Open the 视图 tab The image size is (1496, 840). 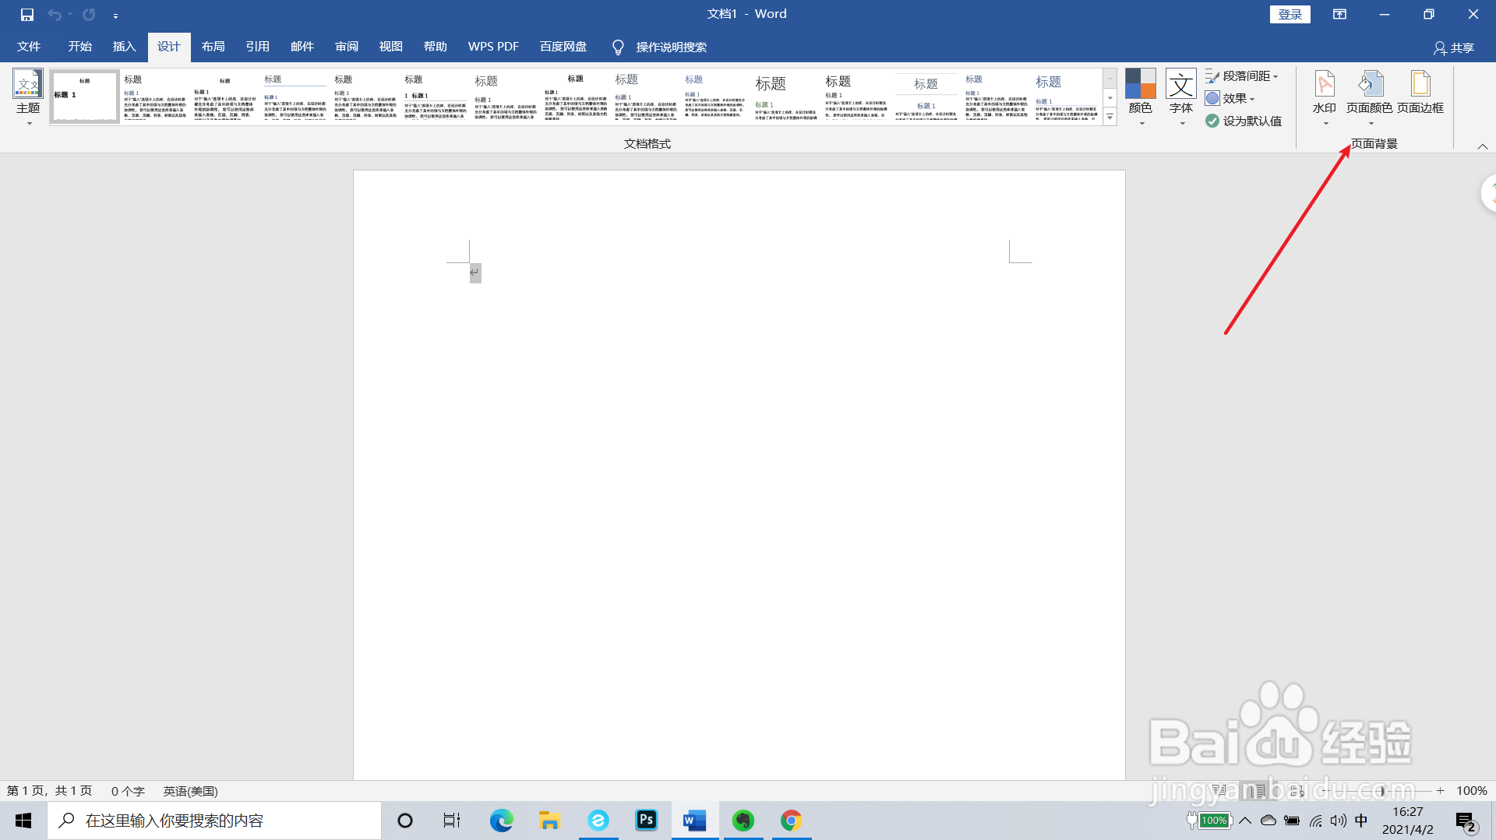(390, 47)
